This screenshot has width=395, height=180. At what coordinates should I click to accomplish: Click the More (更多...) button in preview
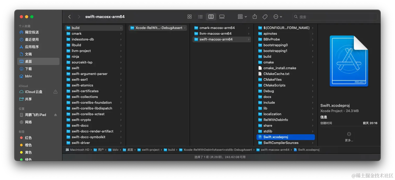point(349,137)
